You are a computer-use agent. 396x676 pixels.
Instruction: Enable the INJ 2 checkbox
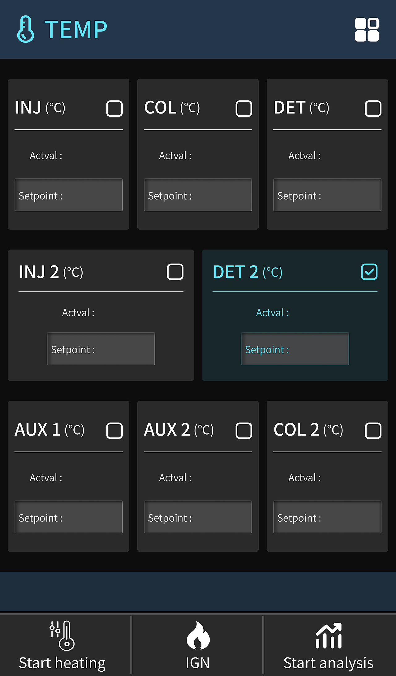[175, 272]
